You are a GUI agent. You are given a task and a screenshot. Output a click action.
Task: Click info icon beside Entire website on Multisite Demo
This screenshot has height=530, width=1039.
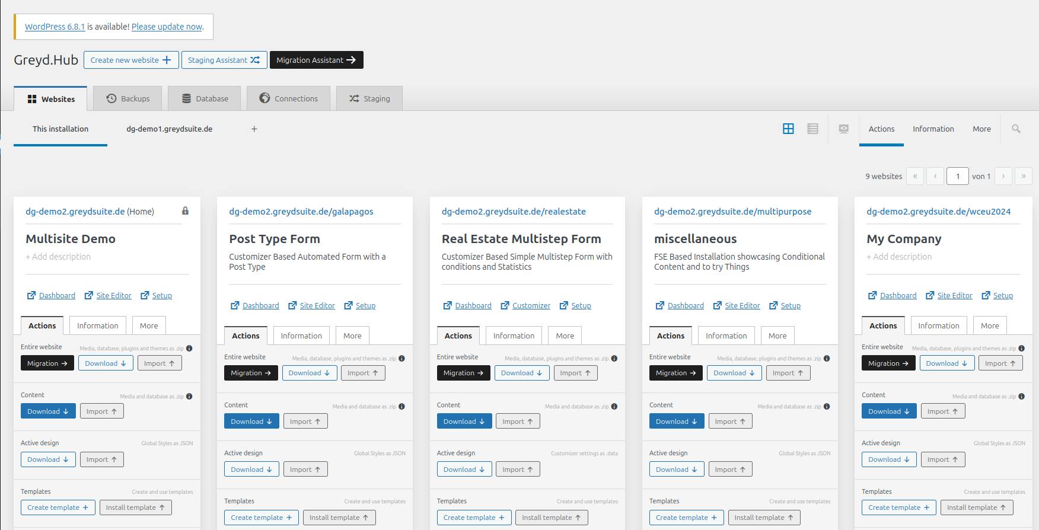pyautogui.click(x=189, y=349)
